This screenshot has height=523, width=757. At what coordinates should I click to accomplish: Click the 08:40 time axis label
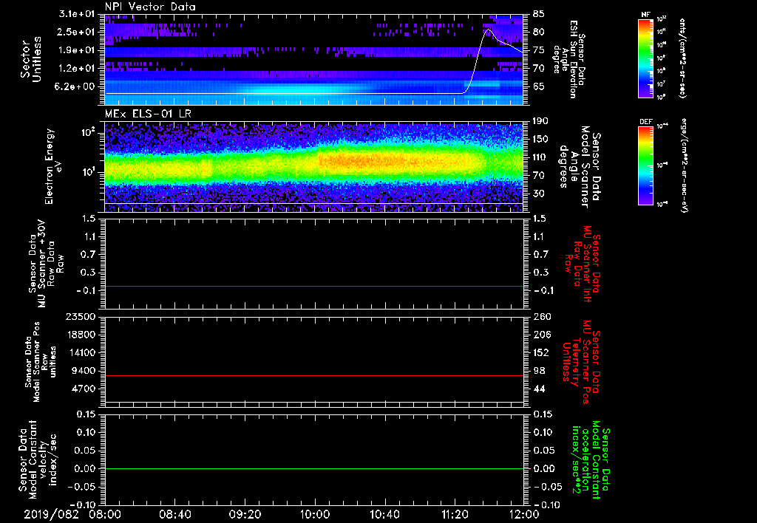click(174, 513)
